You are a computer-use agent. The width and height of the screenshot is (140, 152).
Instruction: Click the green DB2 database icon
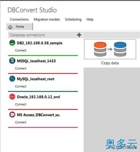coord(12,43)
